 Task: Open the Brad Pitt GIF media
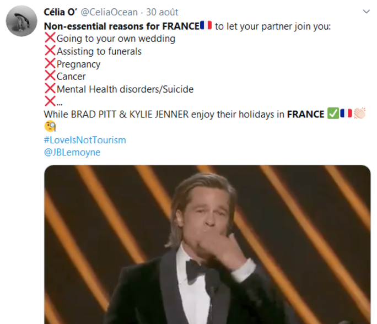click(x=207, y=245)
